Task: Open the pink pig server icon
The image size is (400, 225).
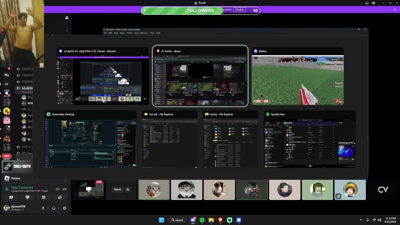Action: (7, 120)
